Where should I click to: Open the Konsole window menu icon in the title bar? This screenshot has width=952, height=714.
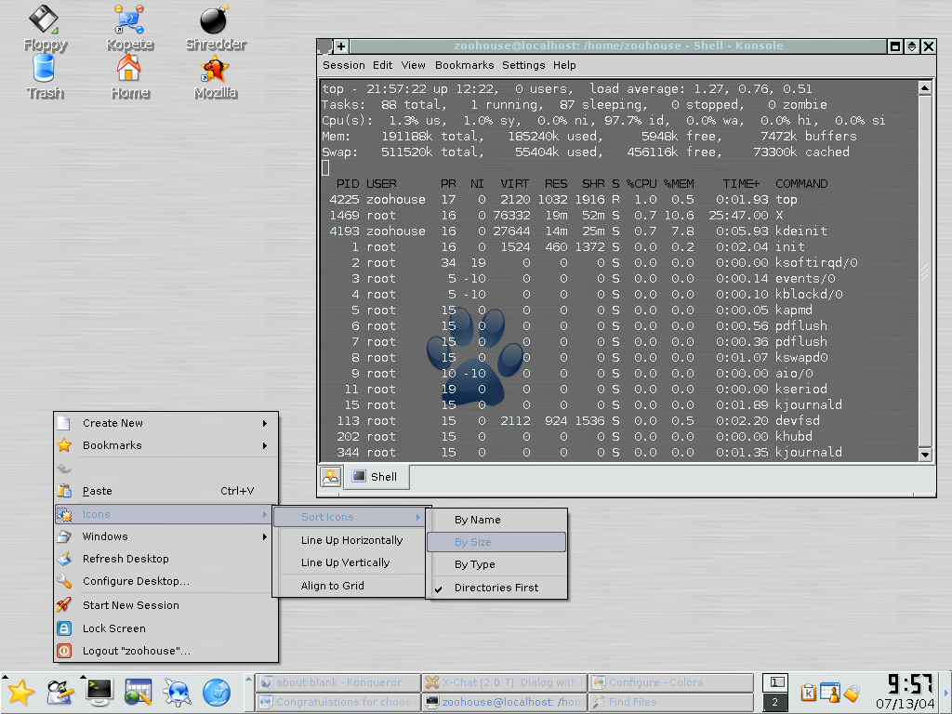(x=324, y=46)
